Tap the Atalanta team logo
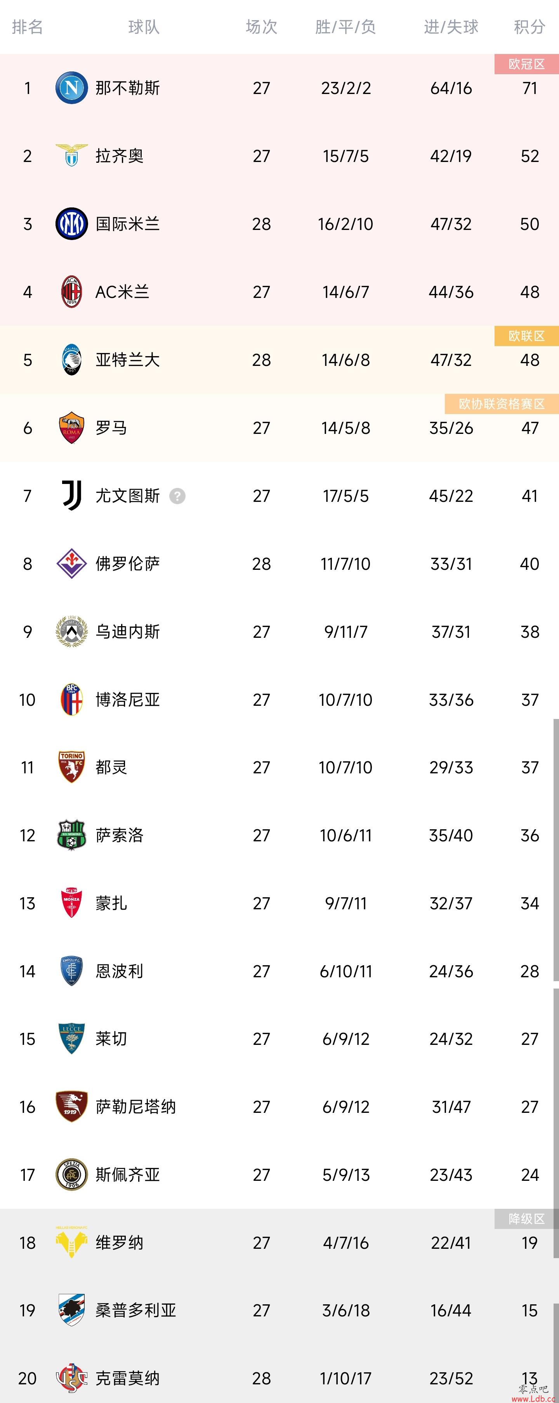Viewport: 559px width, 1403px height. pyautogui.click(x=71, y=359)
